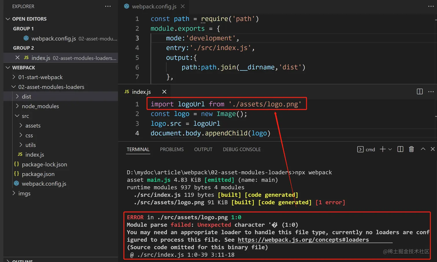Collapse the OPEN EDITORS section
The height and width of the screenshot is (262, 437).
pyautogui.click(x=8, y=19)
